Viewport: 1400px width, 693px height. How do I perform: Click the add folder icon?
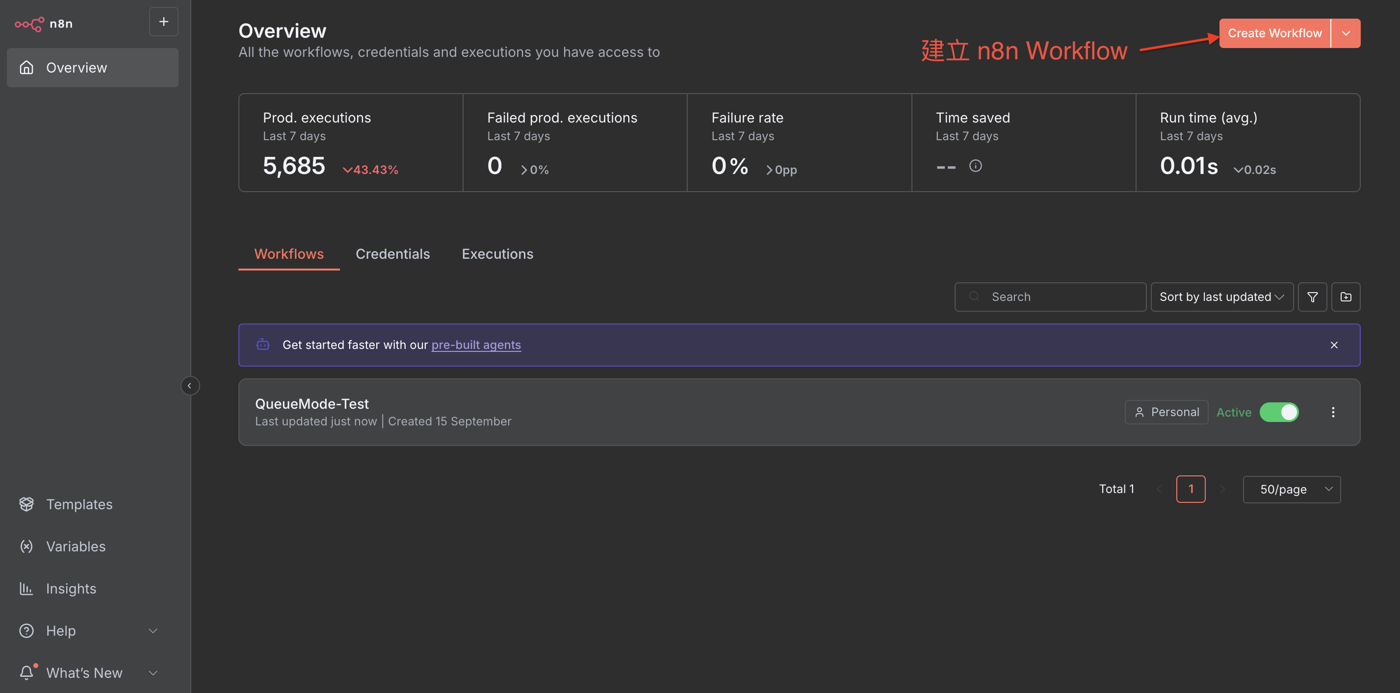(x=1346, y=297)
